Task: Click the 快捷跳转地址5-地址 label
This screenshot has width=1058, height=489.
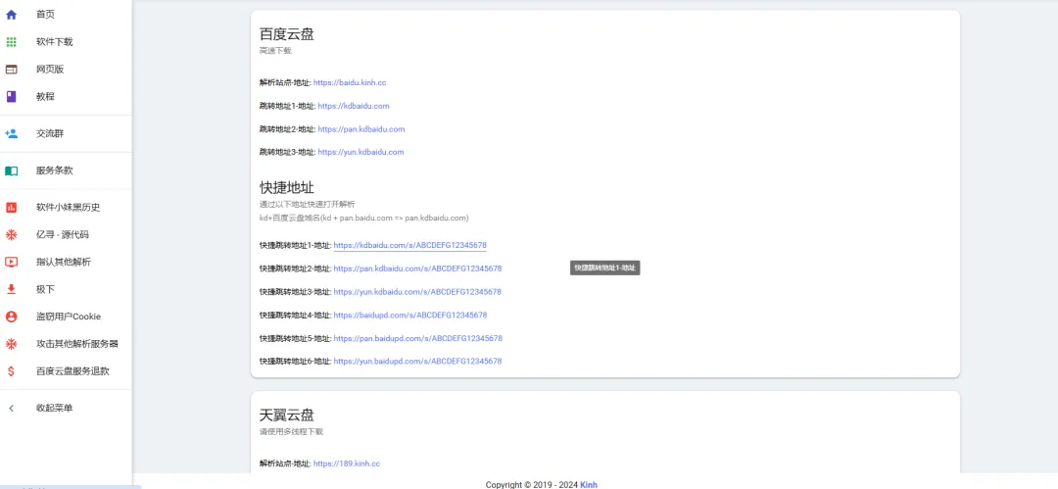Action: (295, 338)
